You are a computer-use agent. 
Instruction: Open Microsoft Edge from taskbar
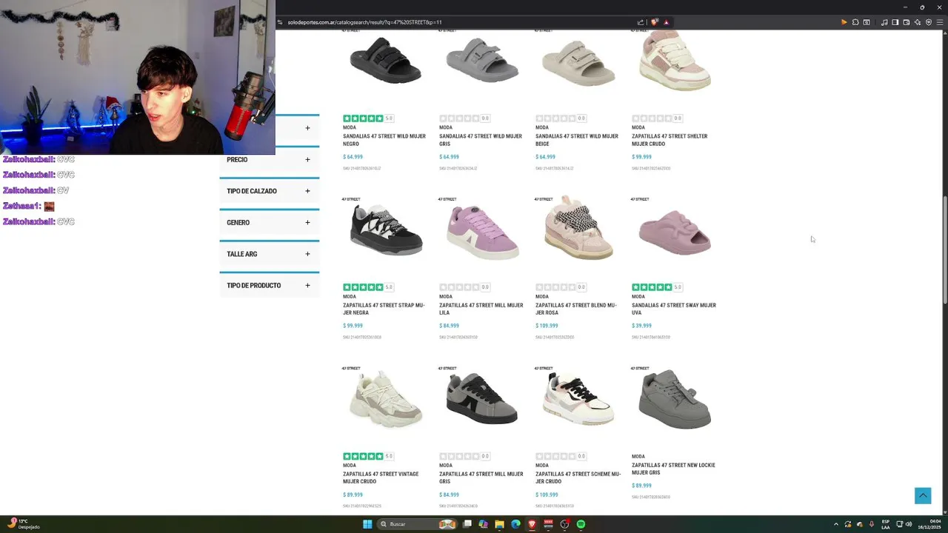515,524
